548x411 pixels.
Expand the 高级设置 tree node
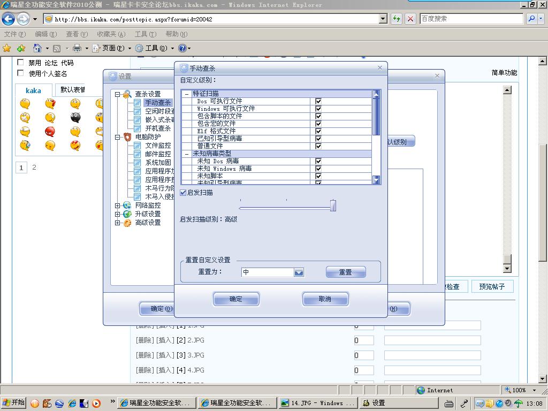[117, 223]
